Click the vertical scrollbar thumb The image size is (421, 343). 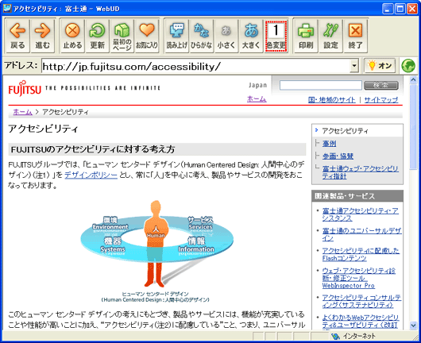413,127
